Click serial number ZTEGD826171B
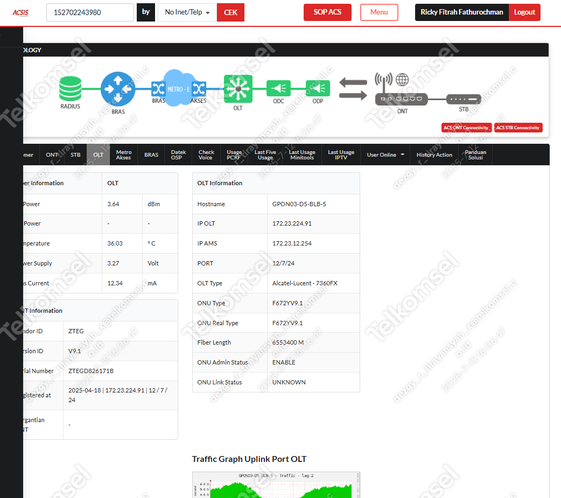The image size is (561, 498). (x=91, y=371)
